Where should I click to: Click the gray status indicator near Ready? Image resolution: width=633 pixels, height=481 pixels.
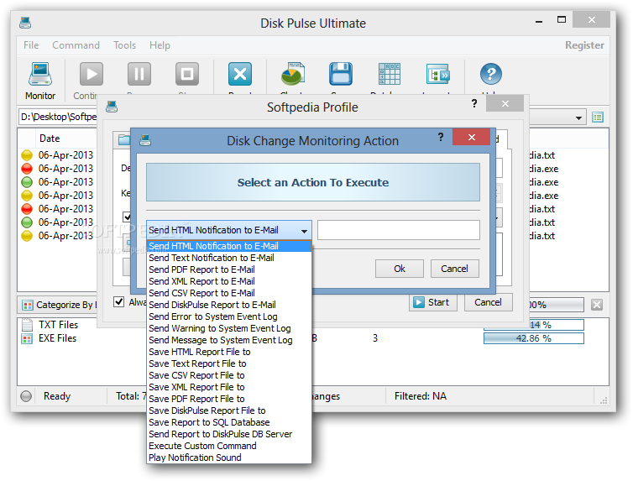[26, 396]
